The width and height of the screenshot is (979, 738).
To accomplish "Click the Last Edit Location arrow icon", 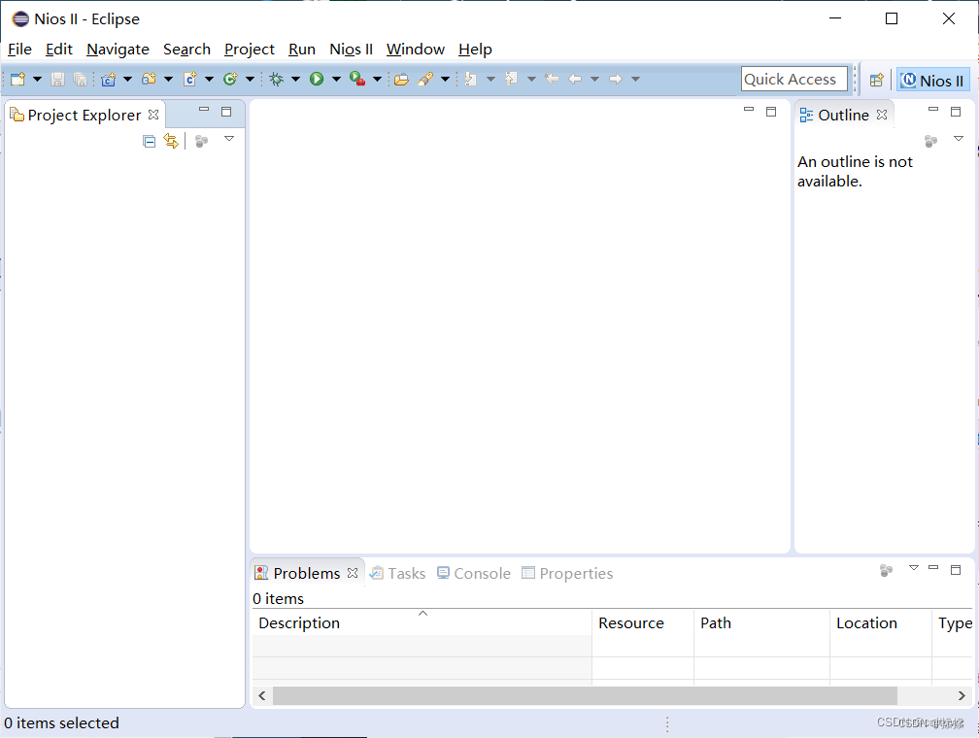I will point(552,80).
